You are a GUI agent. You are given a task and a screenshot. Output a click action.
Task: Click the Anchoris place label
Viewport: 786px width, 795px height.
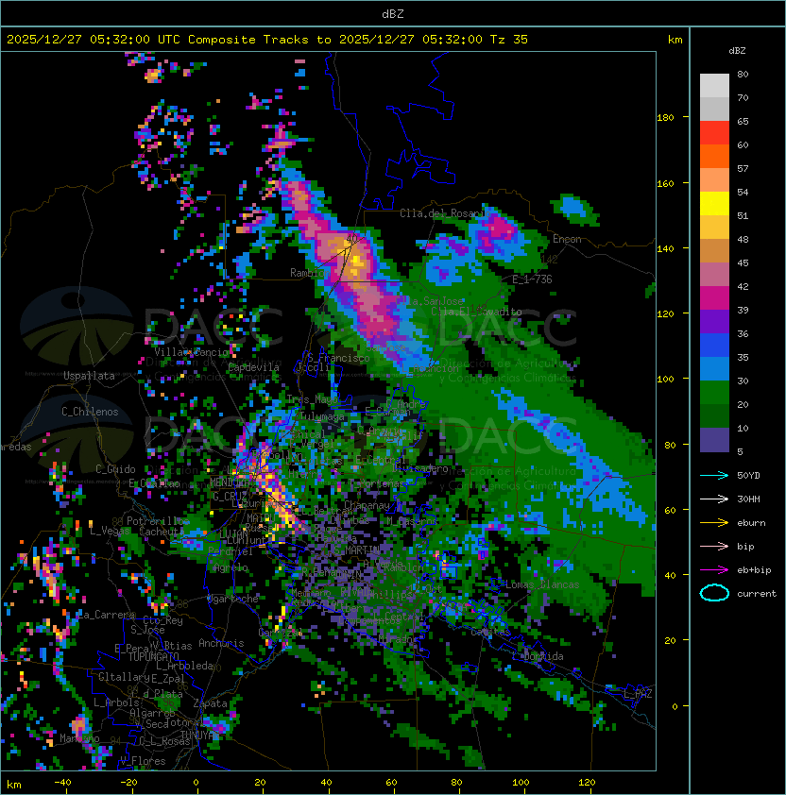pos(221,643)
